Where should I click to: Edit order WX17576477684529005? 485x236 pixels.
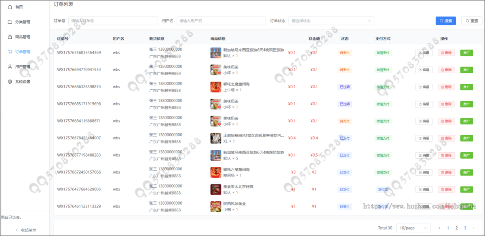[424, 190]
